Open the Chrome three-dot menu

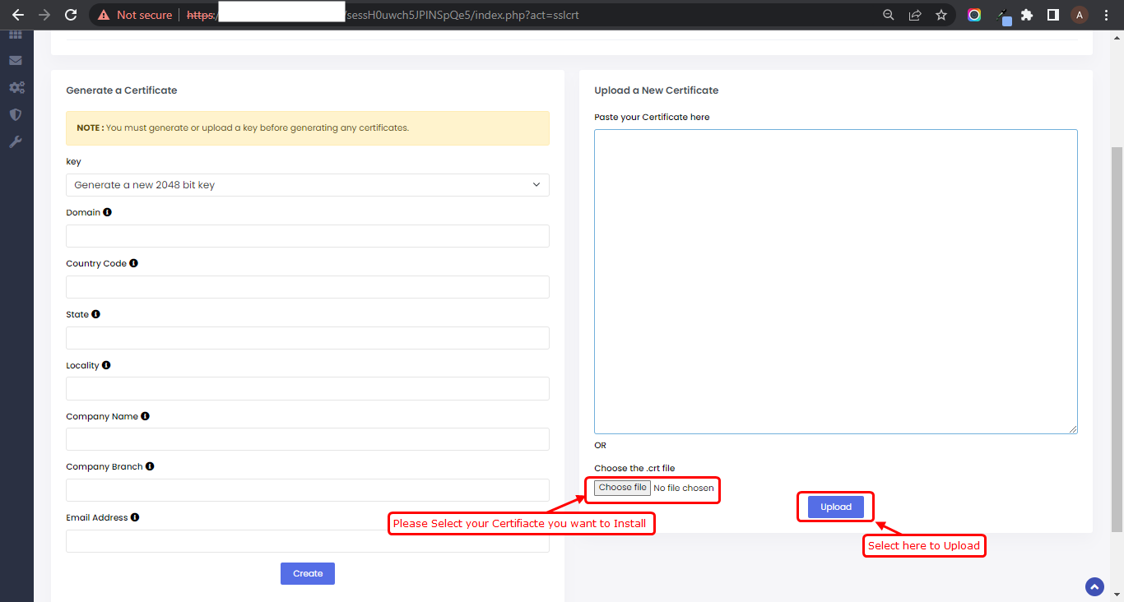tap(1106, 15)
